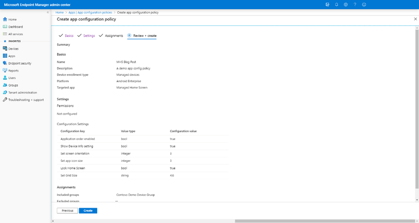Open Apps | App configuration policies breadcrumb
Viewport: 419px width, 223px height.
tap(90, 12)
